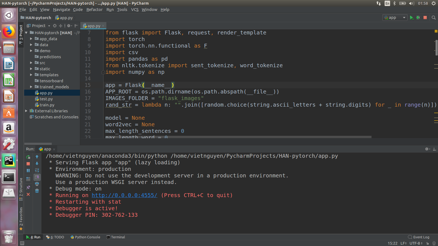The width and height of the screenshot is (438, 246).
Task: Open the Tools menu
Action: (122, 10)
